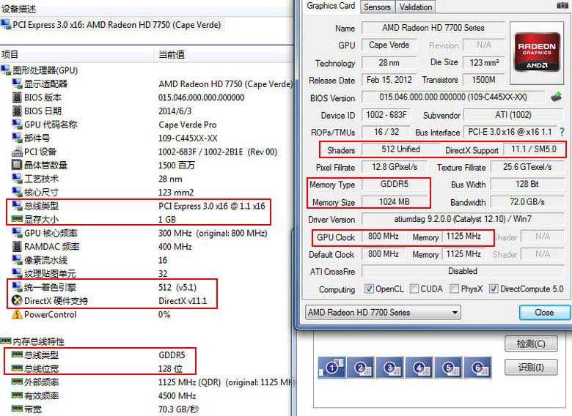Select display monitor number 1
This screenshot has height=416, width=572.
click(332, 368)
